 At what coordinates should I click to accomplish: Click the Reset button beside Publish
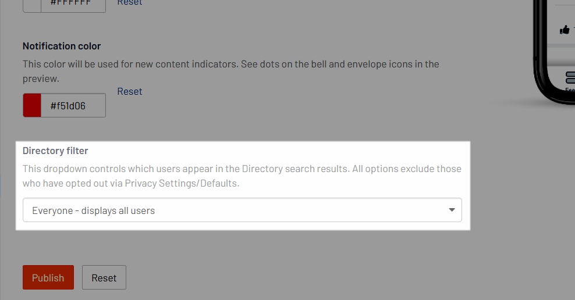104,277
